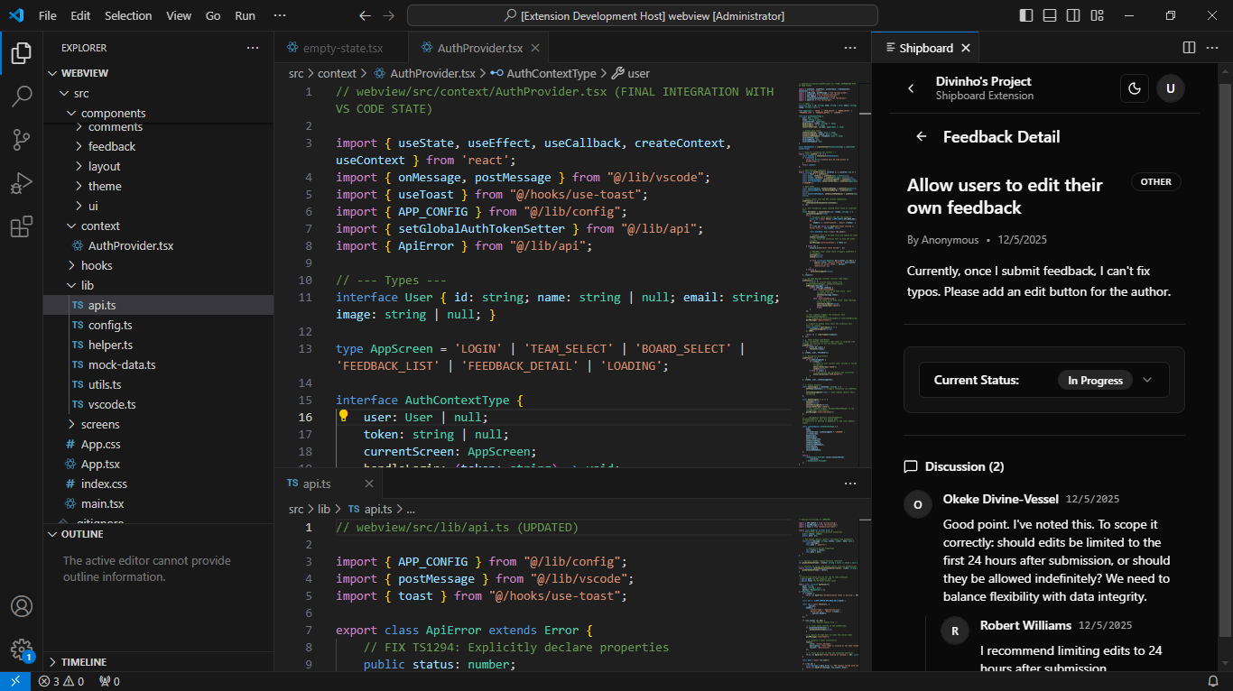Click back arrow beside Feedback Detail
The width and height of the screenshot is (1233, 691).
(922, 137)
